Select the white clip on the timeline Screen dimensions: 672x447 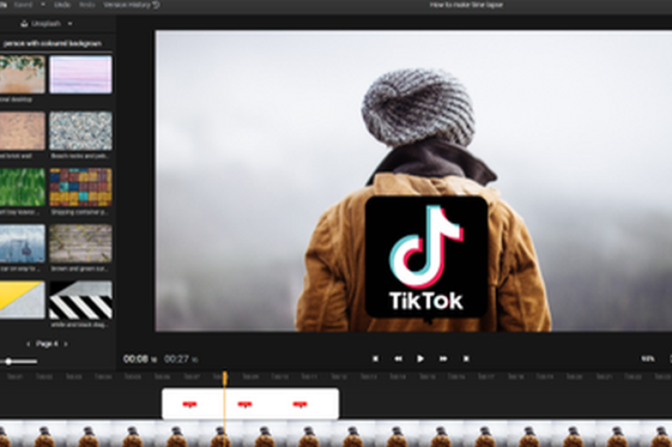pos(249,403)
